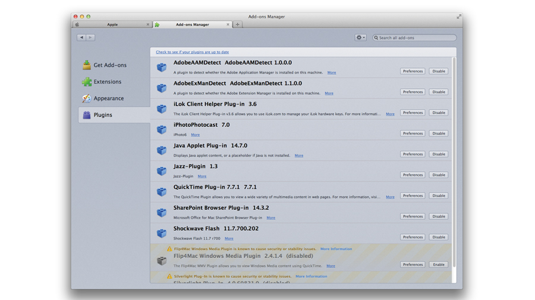Open iLok Client Helper Preferences
Viewport: 535px width, 300px height.
tap(413, 113)
